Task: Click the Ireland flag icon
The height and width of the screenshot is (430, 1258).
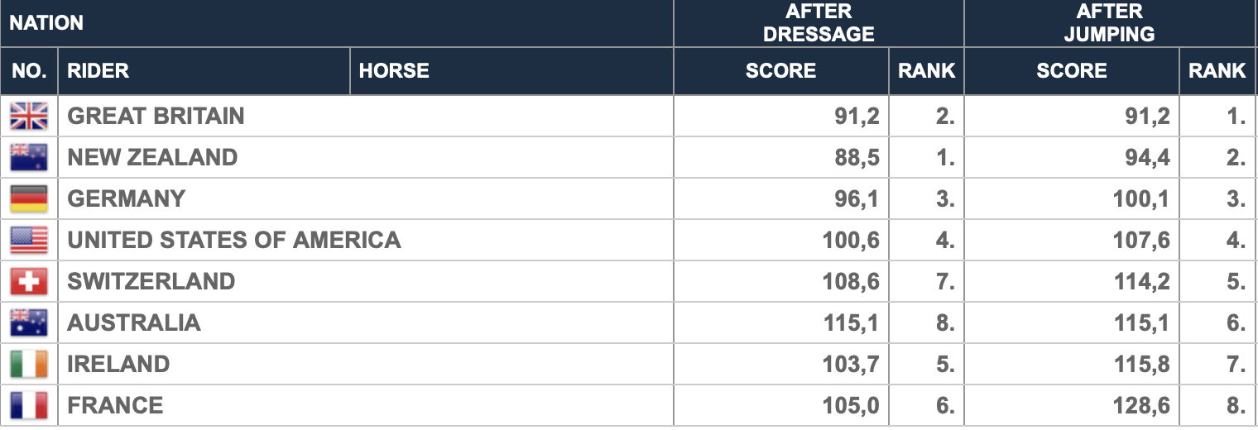Action: (x=29, y=364)
